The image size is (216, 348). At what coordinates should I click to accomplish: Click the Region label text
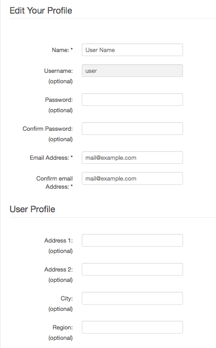63,327
